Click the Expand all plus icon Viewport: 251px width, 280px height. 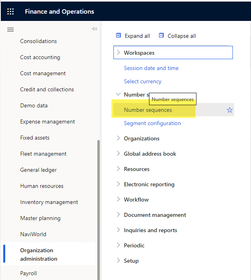118,35
